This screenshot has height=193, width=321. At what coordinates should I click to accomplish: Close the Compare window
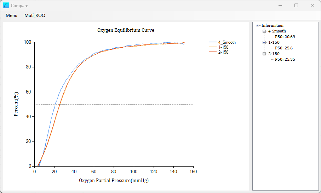312,5
